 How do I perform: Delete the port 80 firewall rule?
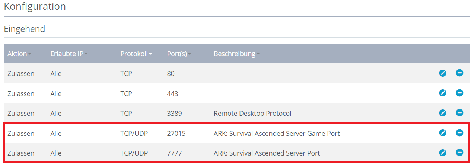pos(459,73)
